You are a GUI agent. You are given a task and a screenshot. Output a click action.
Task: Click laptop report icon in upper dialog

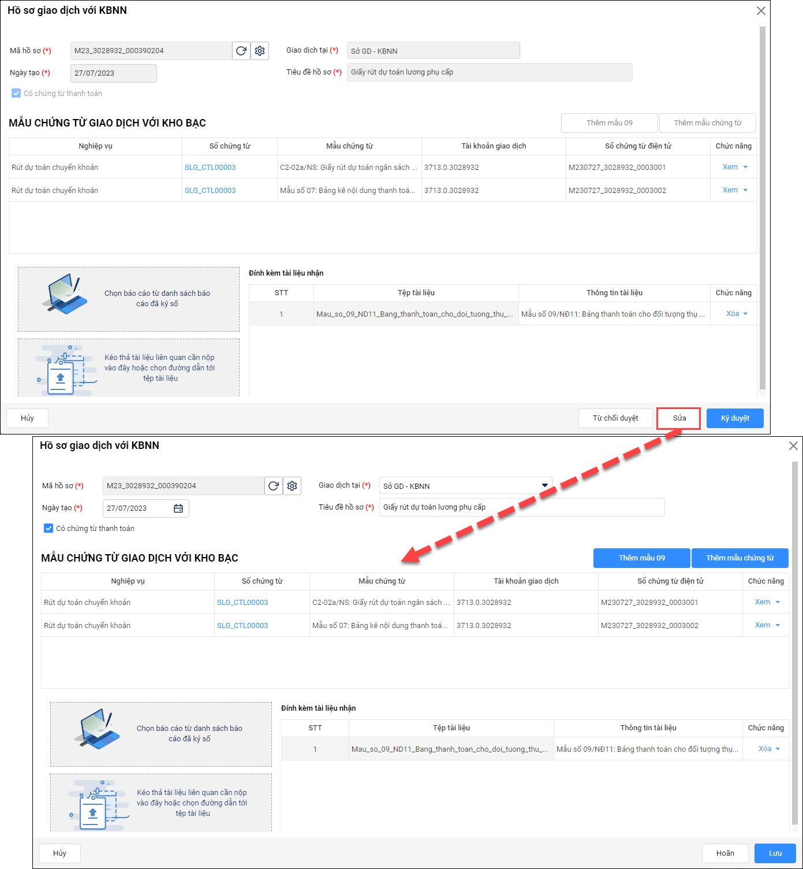coord(65,294)
